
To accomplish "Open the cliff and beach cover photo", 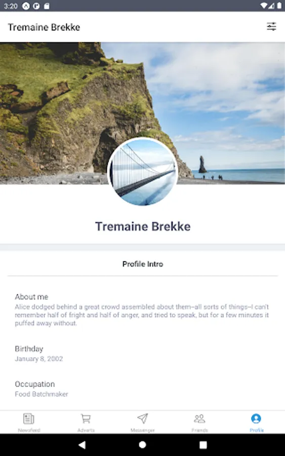I will click(x=142, y=113).
